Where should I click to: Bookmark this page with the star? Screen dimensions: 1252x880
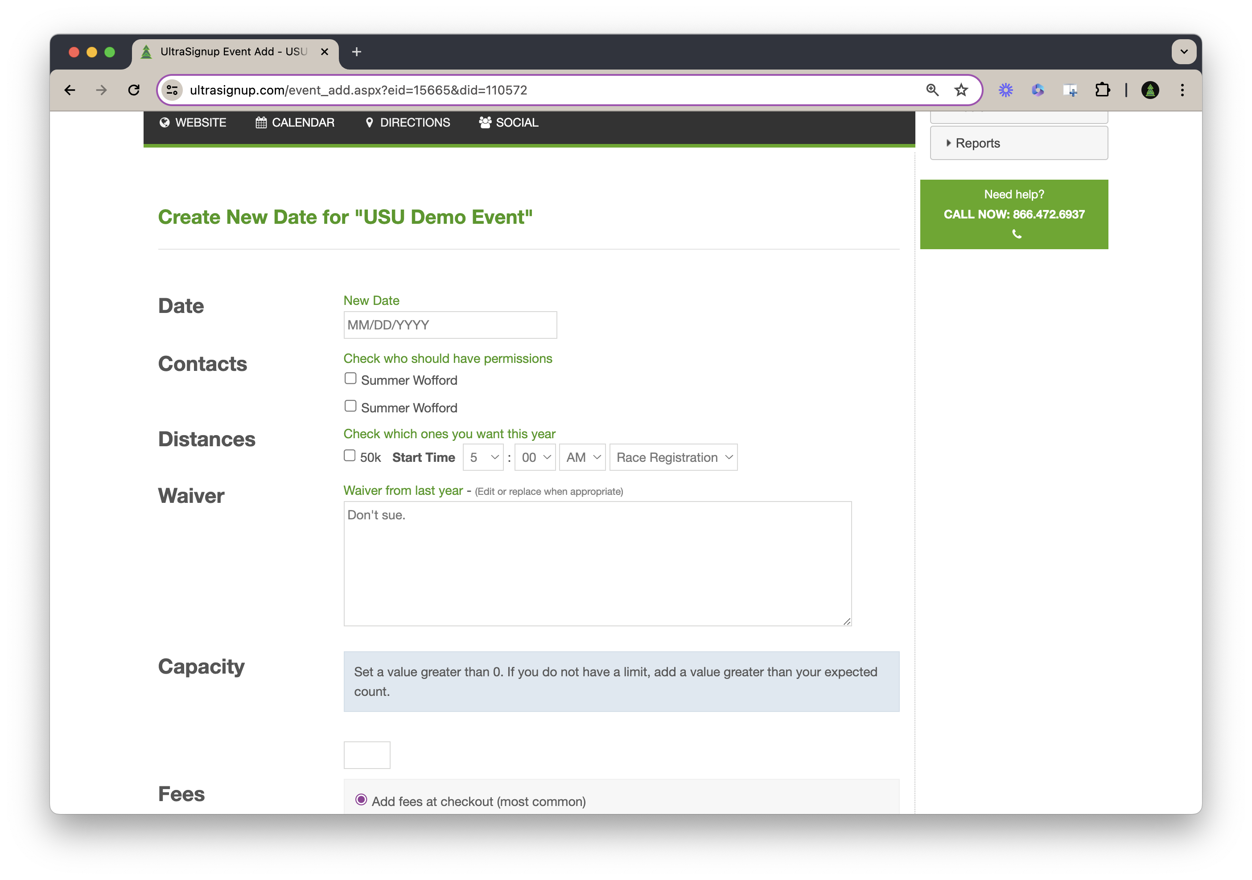click(961, 90)
